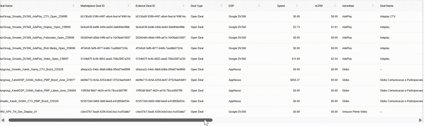
Task: Select deal name Native_PMP_Brazil_June_225977
Action: coord(38,80)
